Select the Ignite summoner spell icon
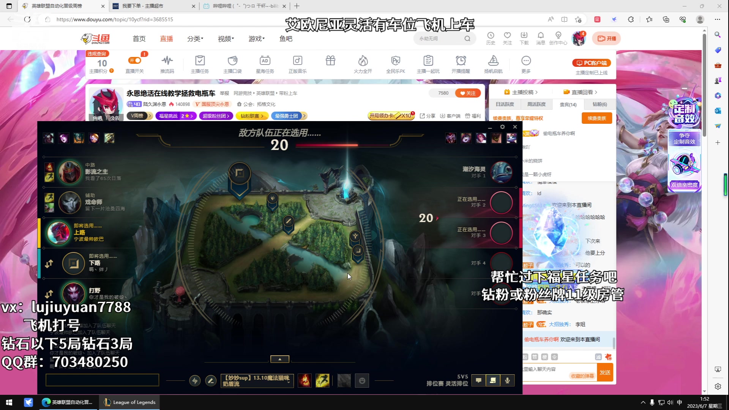Image resolution: width=729 pixels, height=410 pixels. tap(305, 380)
